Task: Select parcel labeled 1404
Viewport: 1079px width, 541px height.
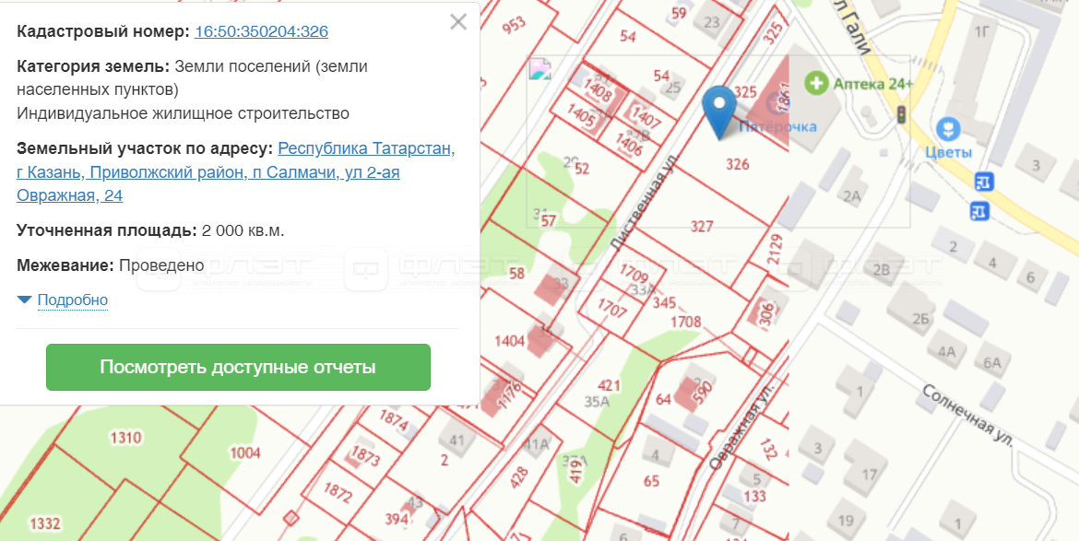Action: [510, 341]
